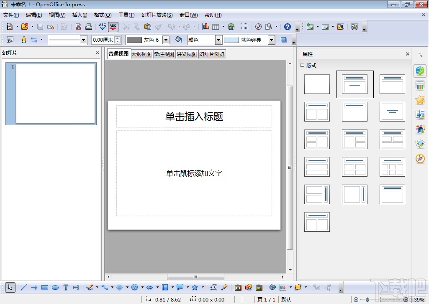Viewport: 429px width, 304px height.
Task: Toggle the Shadow icon in formatting toolbar
Action: (284, 40)
